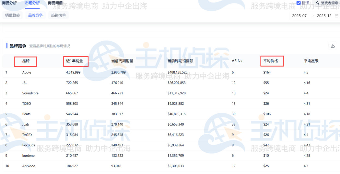Click JBL's average rating 4.16
This screenshot has height=174, width=340.
click(307, 83)
